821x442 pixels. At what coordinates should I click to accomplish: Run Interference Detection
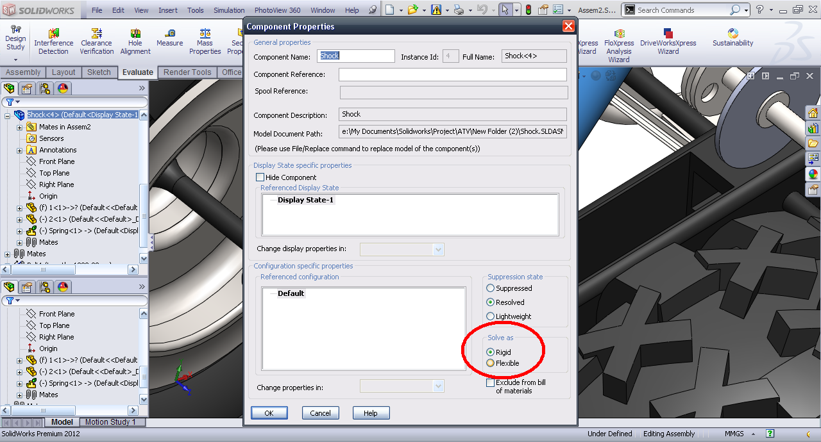53,42
